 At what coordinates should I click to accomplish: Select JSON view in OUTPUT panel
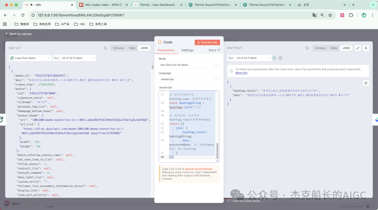(x=346, y=48)
